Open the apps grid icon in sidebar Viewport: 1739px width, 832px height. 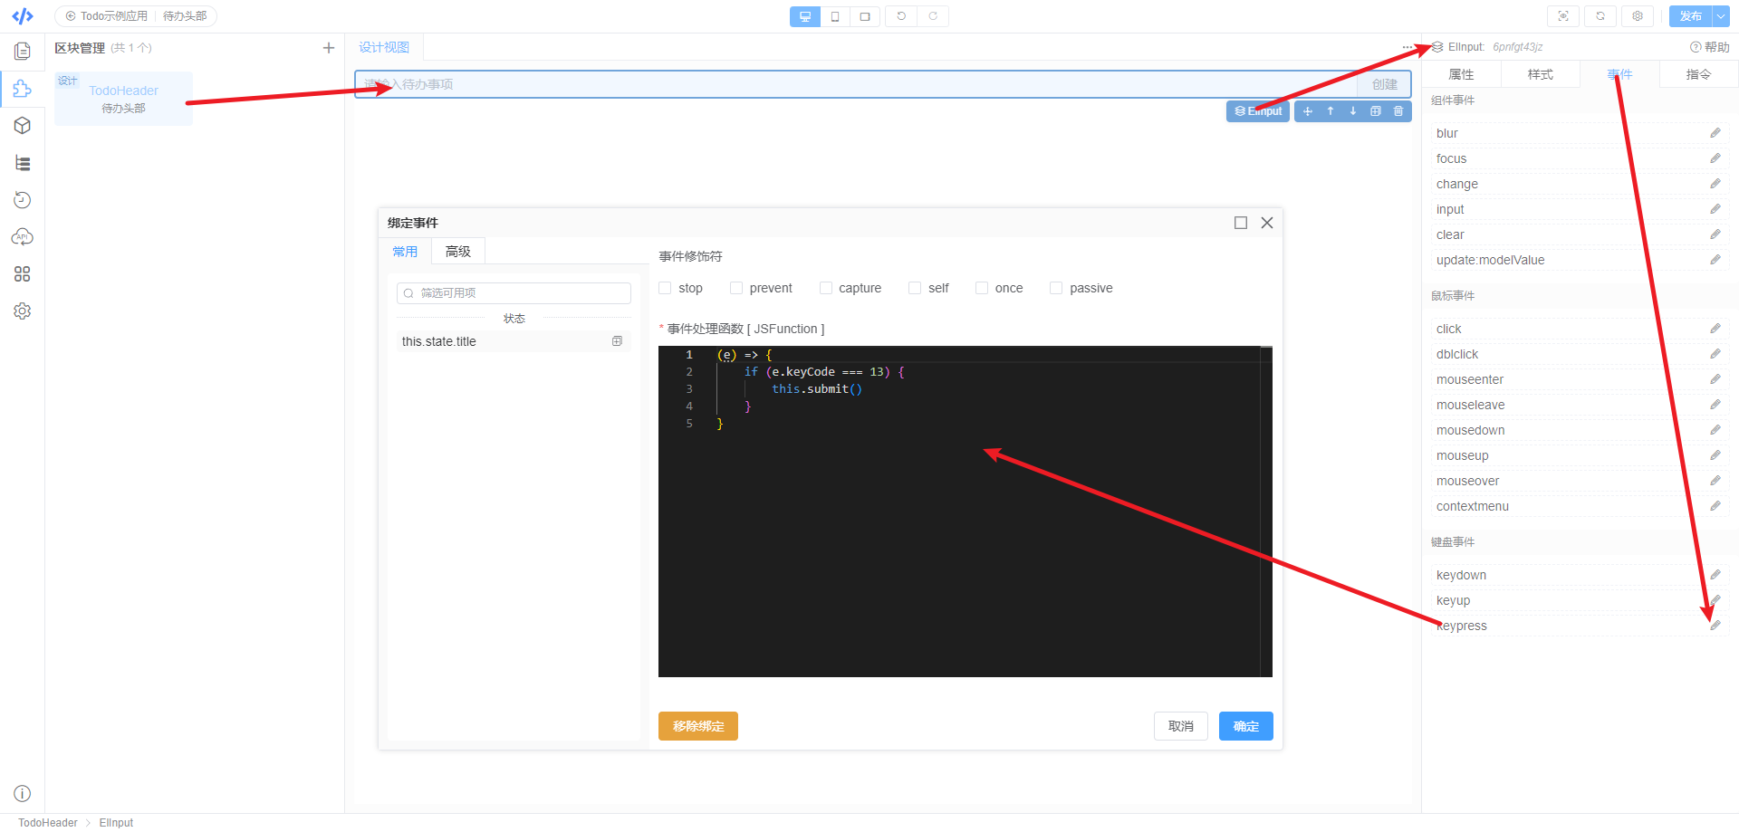23,274
